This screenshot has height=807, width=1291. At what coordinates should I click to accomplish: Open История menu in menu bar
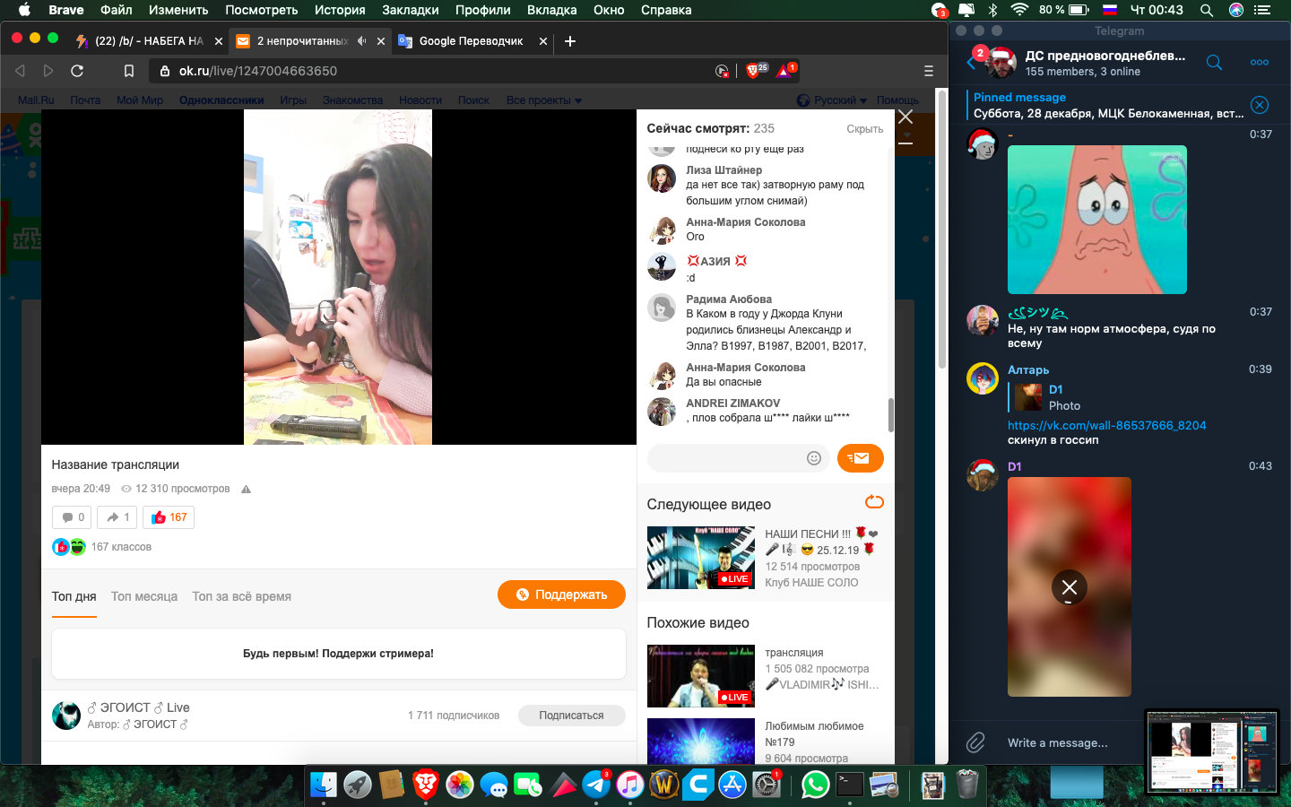click(340, 10)
